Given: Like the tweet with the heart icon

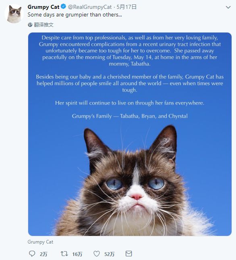Looking at the screenshot, I should pyautogui.click(x=97, y=254).
